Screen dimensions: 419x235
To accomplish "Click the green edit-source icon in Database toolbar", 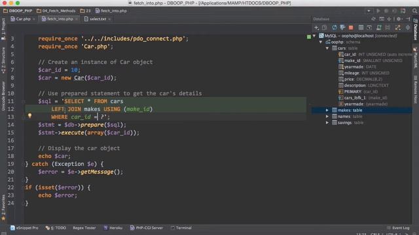I will click(379, 27).
